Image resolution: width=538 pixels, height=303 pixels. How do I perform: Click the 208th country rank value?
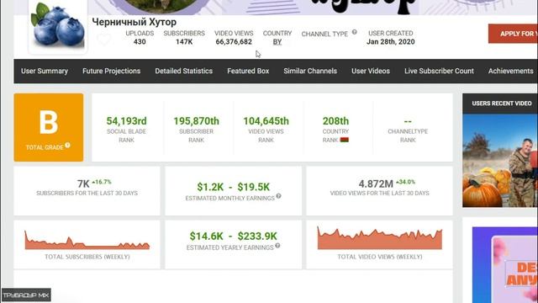[x=335, y=121]
